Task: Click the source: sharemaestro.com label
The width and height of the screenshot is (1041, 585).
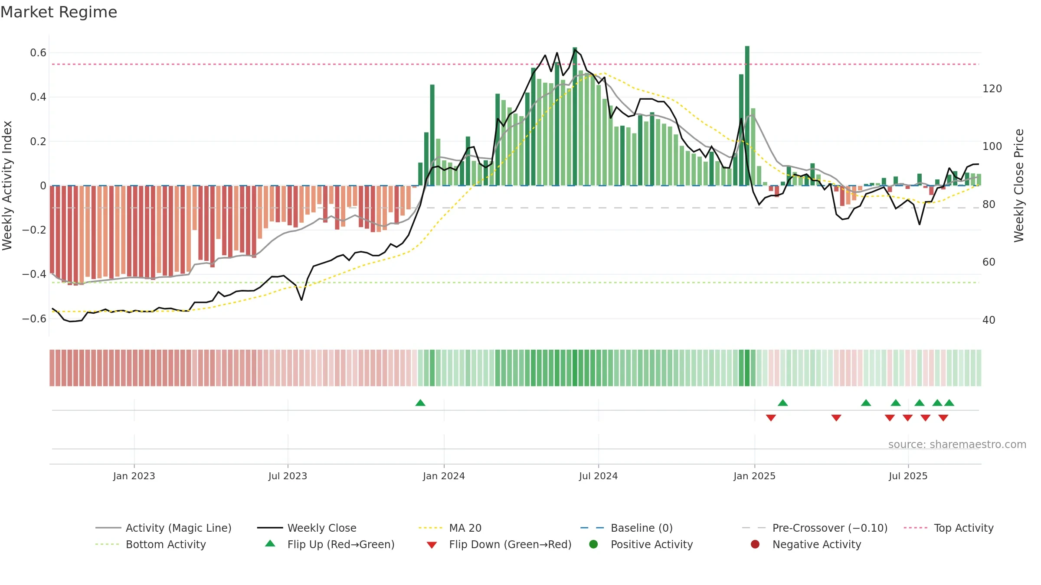Action: [x=957, y=445]
